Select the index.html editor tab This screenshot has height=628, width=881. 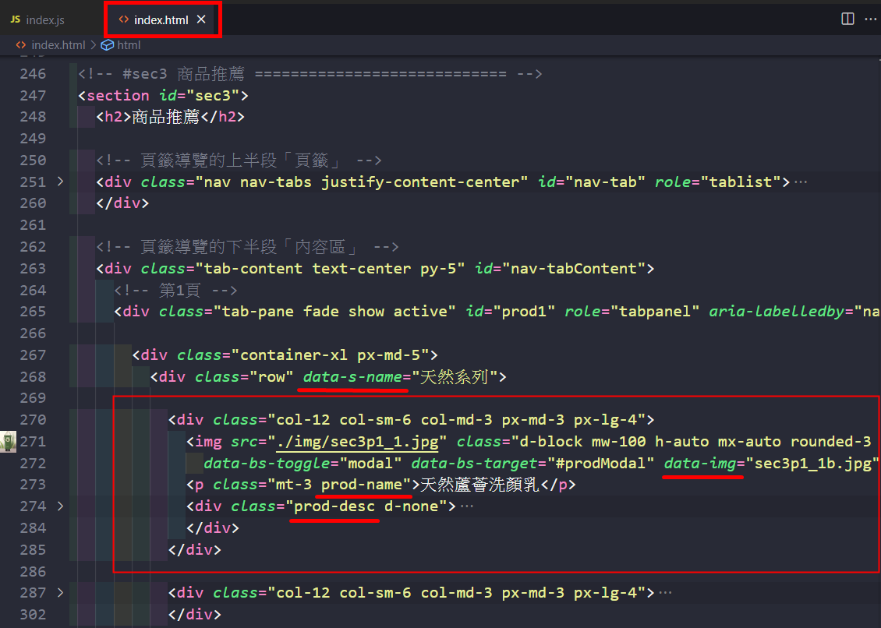pos(161,19)
